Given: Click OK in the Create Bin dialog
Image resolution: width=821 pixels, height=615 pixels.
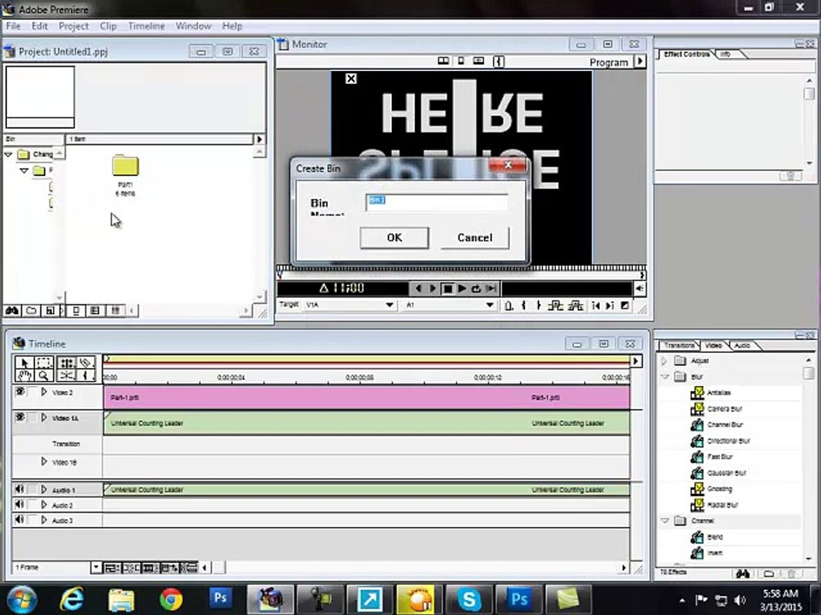Looking at the screenshot, I should point(394,237).
